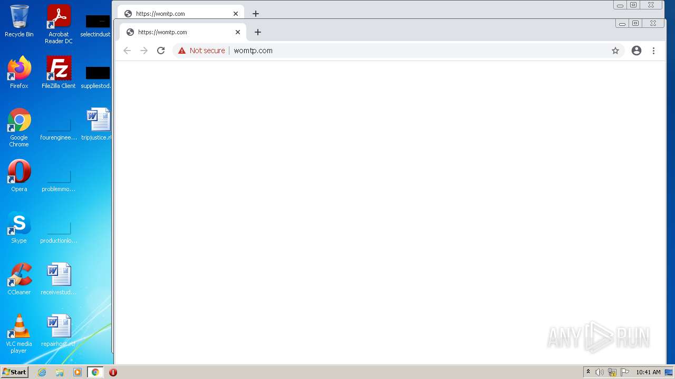Open Windows Explorer folder on taskbar

(60, 372)
